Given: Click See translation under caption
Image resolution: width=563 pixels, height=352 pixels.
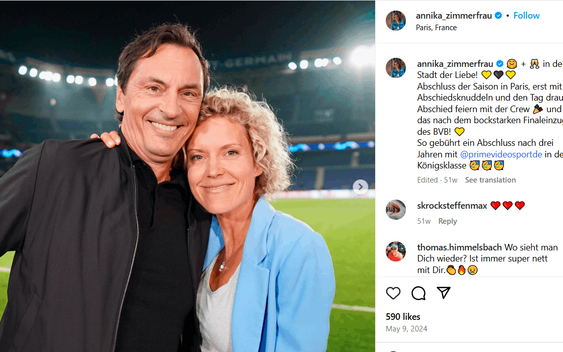Looking at the screenshot, I should 490,180.
